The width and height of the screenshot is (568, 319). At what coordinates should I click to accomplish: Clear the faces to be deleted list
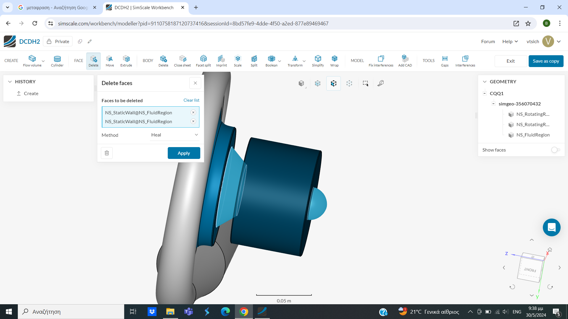click(191, 100)
